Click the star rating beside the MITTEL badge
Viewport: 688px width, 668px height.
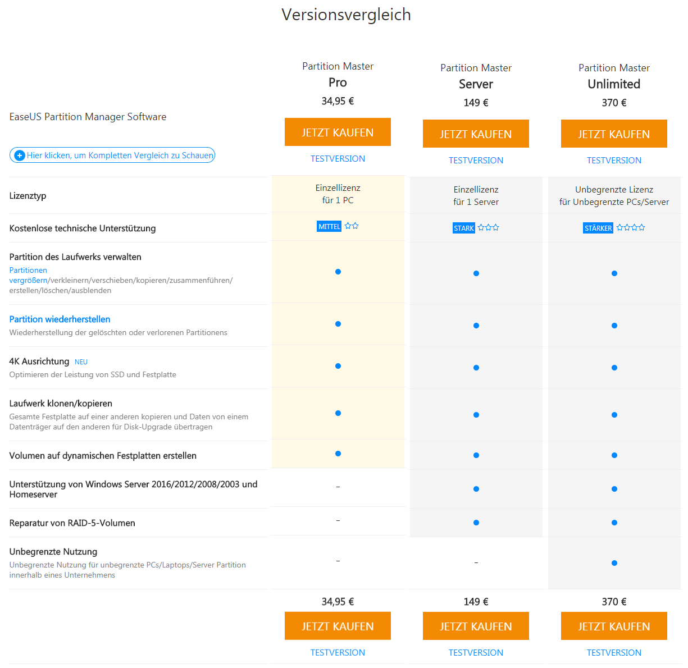coord(352,226)
